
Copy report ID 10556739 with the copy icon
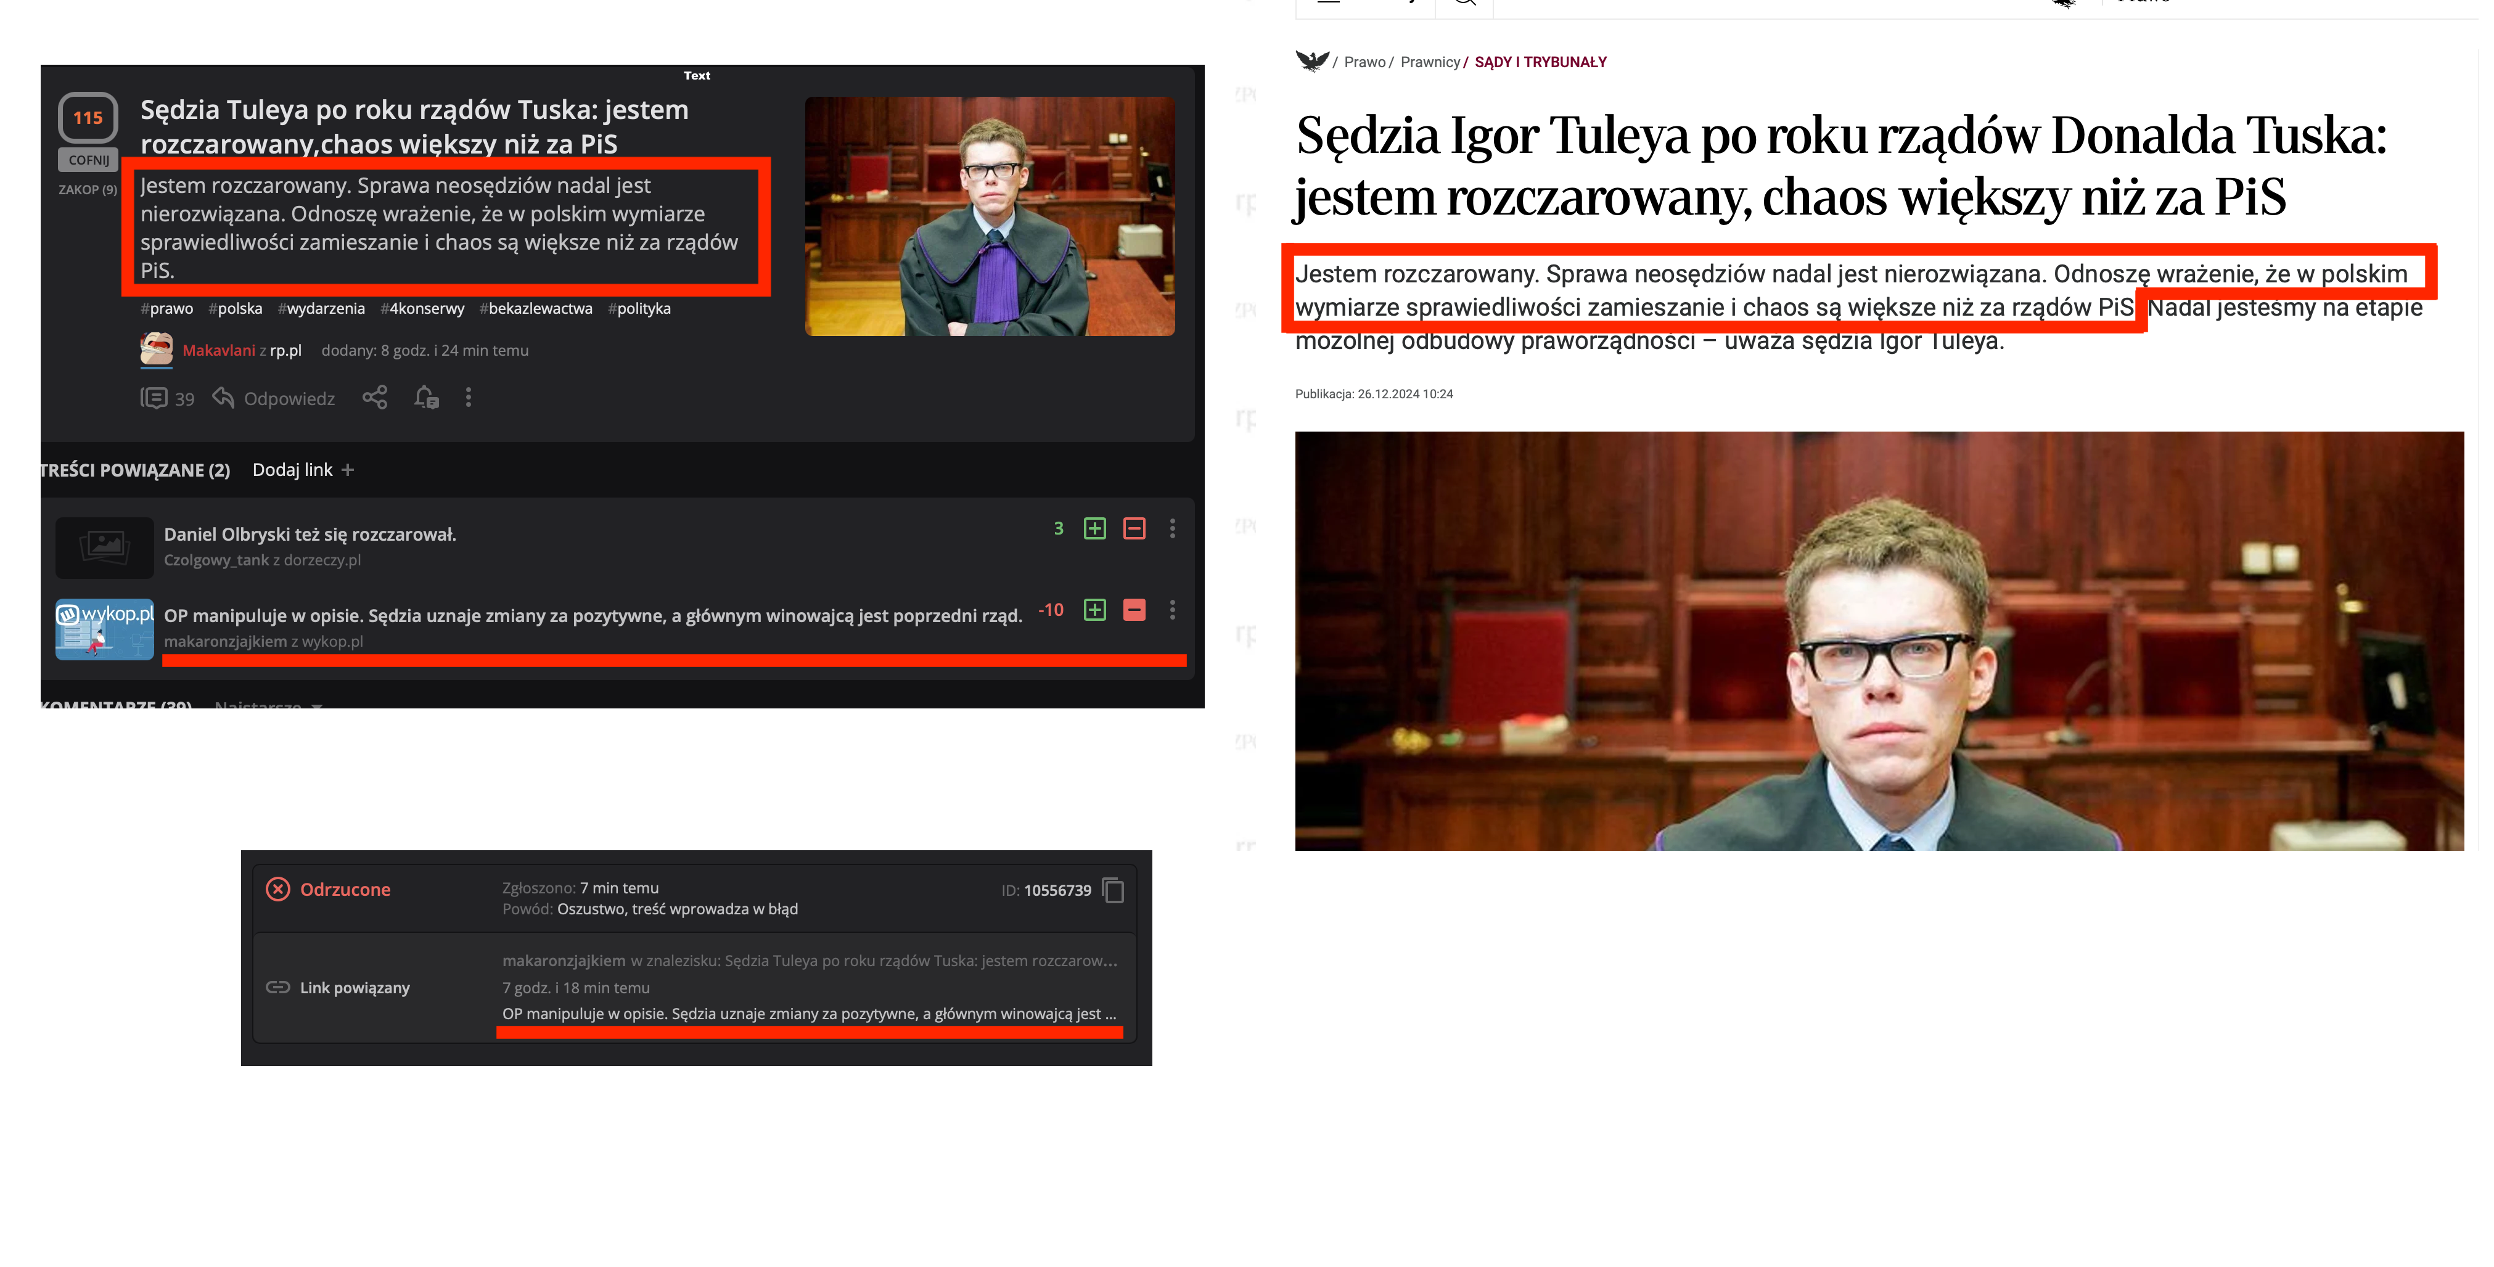click(1114, 890)
